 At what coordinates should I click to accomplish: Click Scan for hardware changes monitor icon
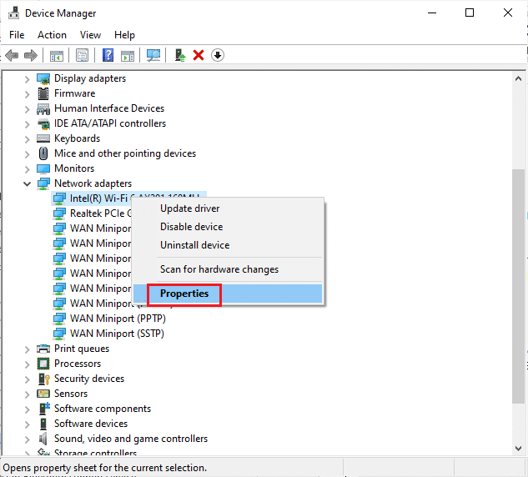point(153,55)
